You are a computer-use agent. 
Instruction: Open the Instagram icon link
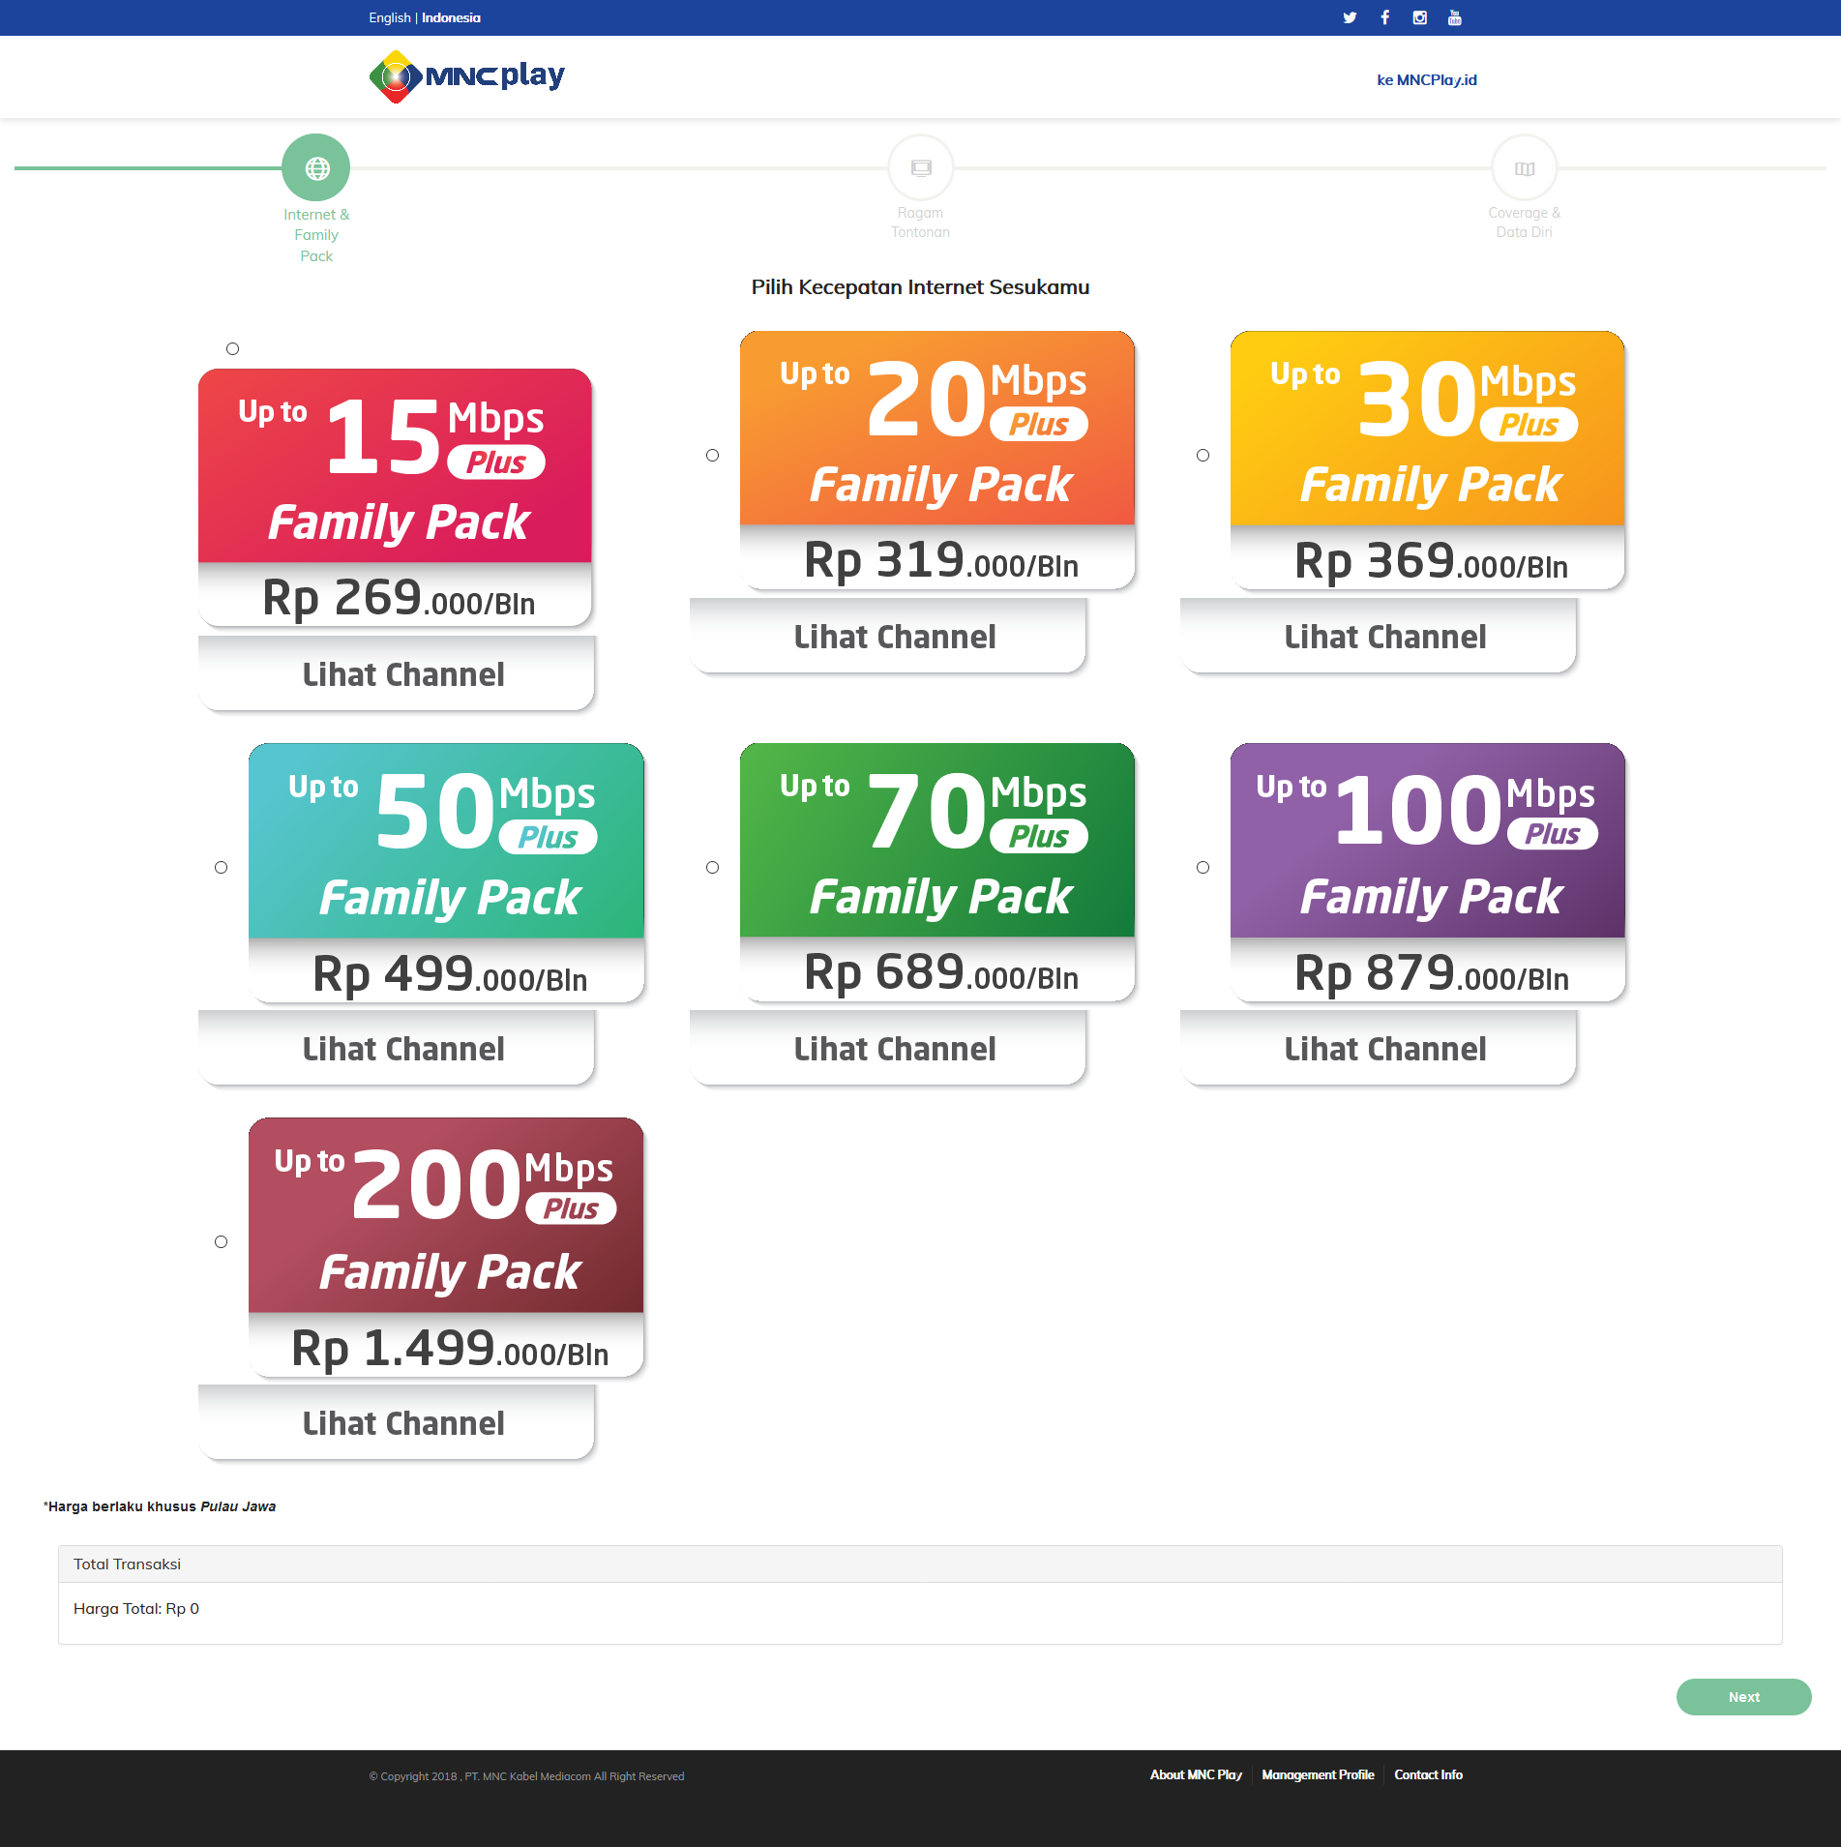(1419, 17)
